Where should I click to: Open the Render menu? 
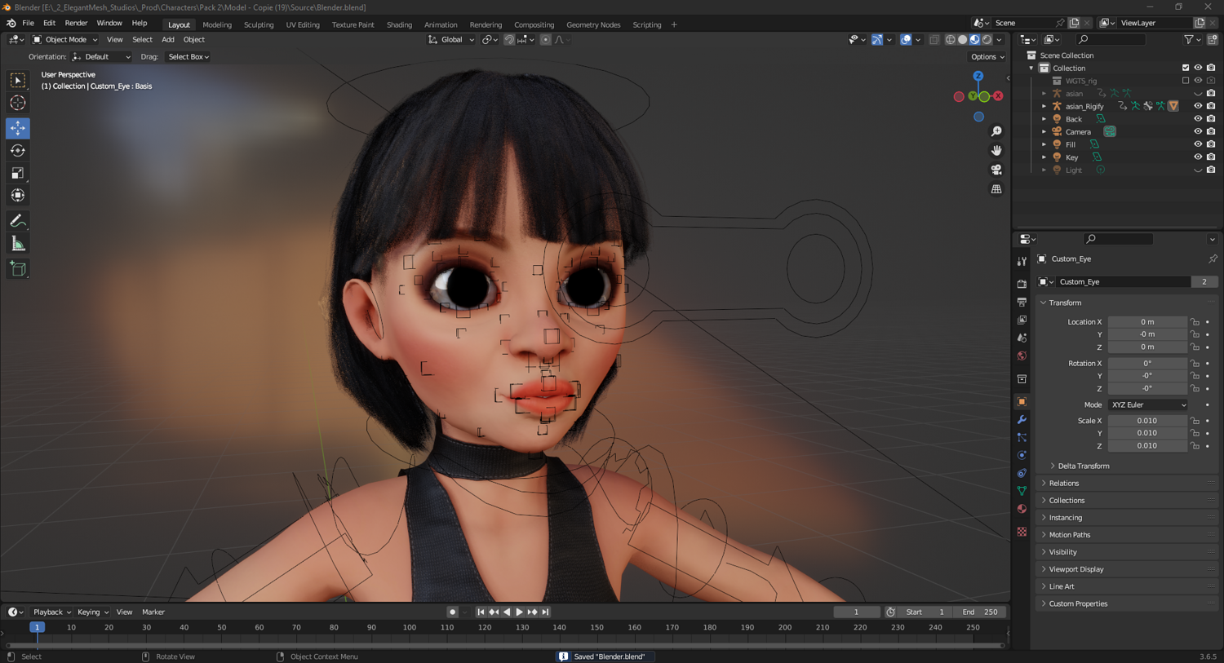point(76,24)
